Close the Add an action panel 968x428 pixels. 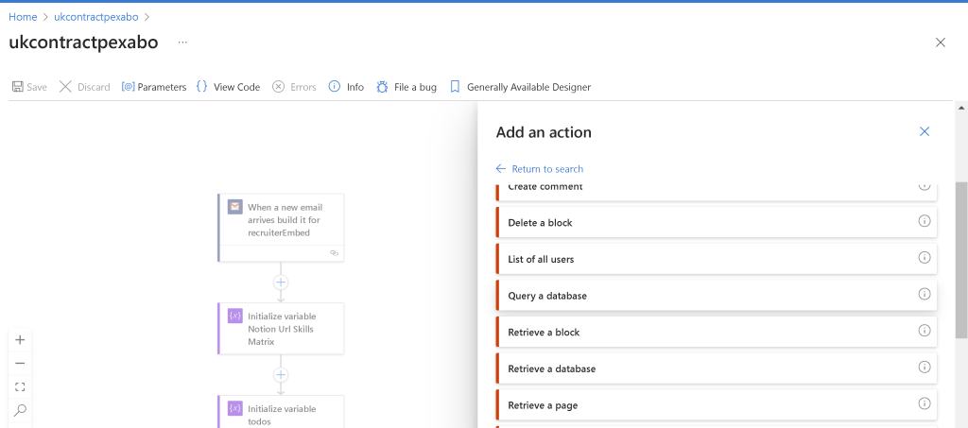[x=925, y=131]
